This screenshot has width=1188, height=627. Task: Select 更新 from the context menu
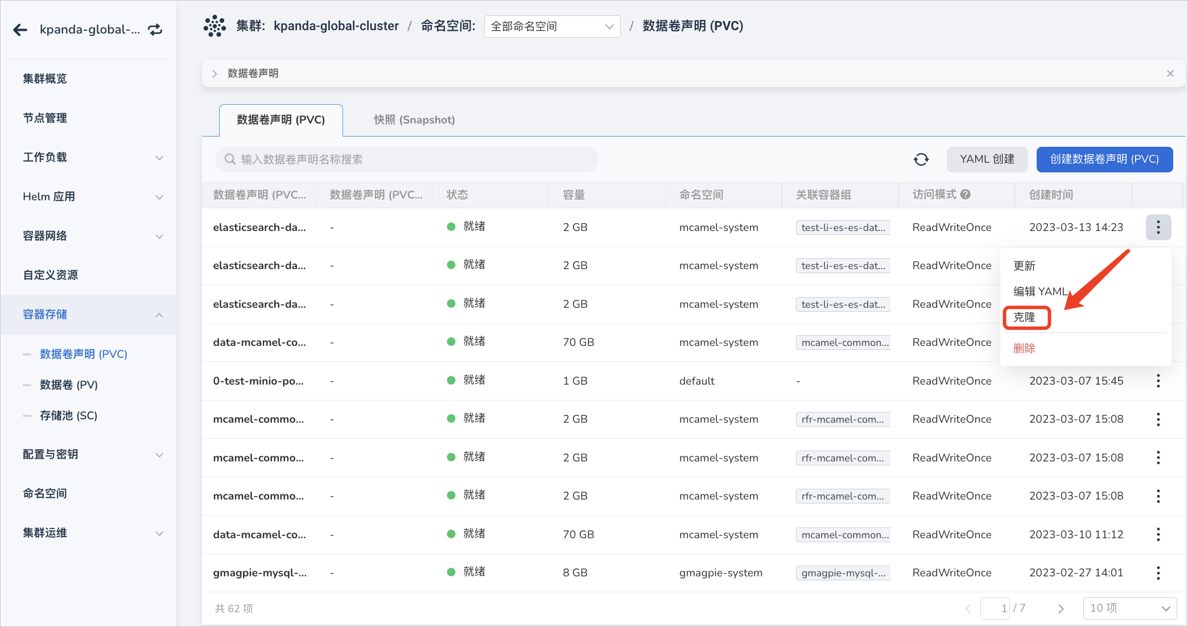1024,266
